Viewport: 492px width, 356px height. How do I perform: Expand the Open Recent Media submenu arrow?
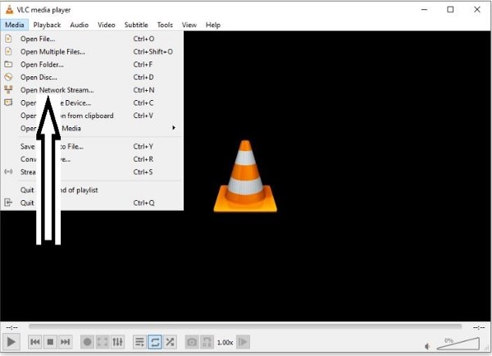pos(174,128)
